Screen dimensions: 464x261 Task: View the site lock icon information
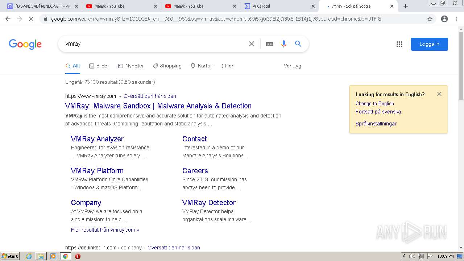click(x=45, y=19)
